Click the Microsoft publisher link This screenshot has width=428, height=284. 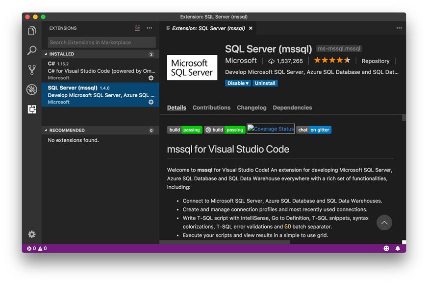(241, 61)
